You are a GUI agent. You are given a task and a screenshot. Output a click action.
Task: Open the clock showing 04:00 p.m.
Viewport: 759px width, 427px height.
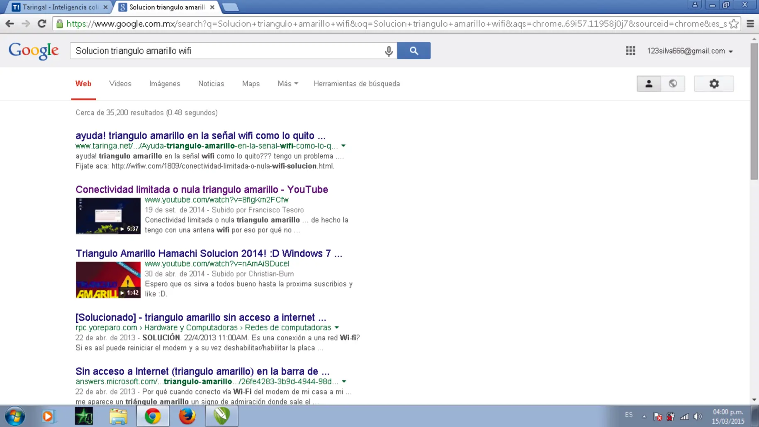click(x=728, y=416)
